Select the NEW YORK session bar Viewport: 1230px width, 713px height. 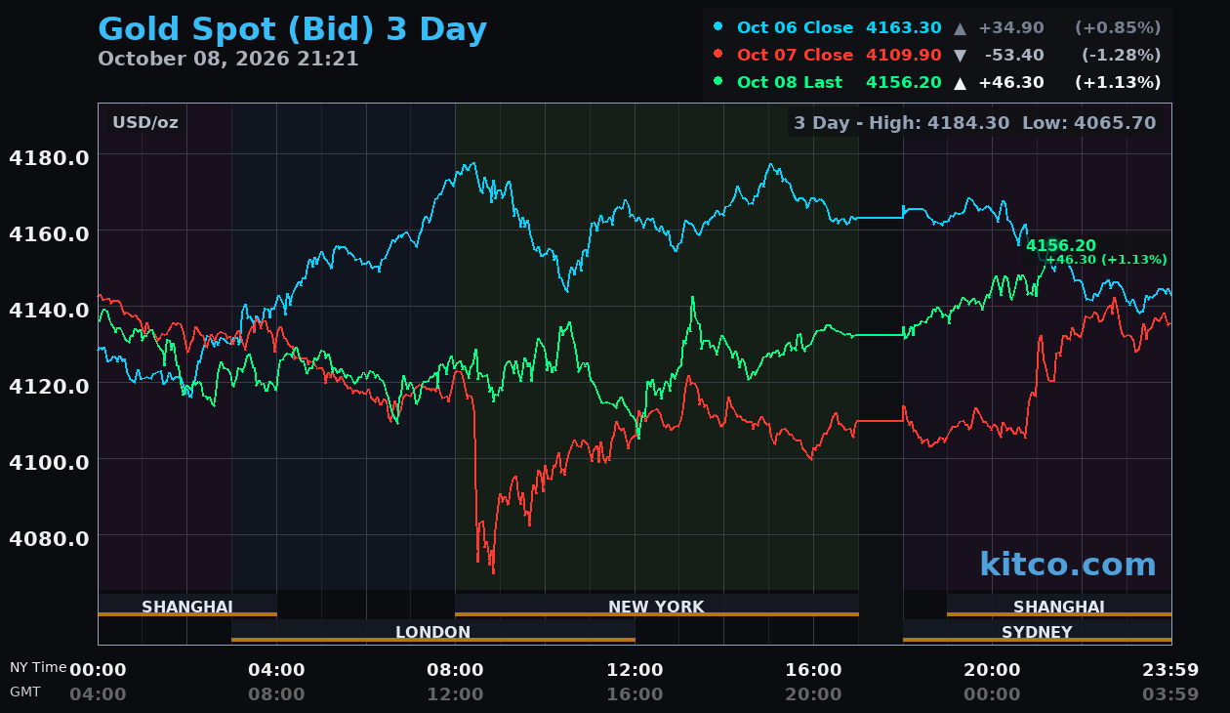click(x=656, y=606)
